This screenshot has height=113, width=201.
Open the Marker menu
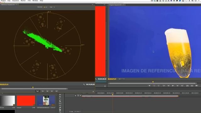pos(23,1)
